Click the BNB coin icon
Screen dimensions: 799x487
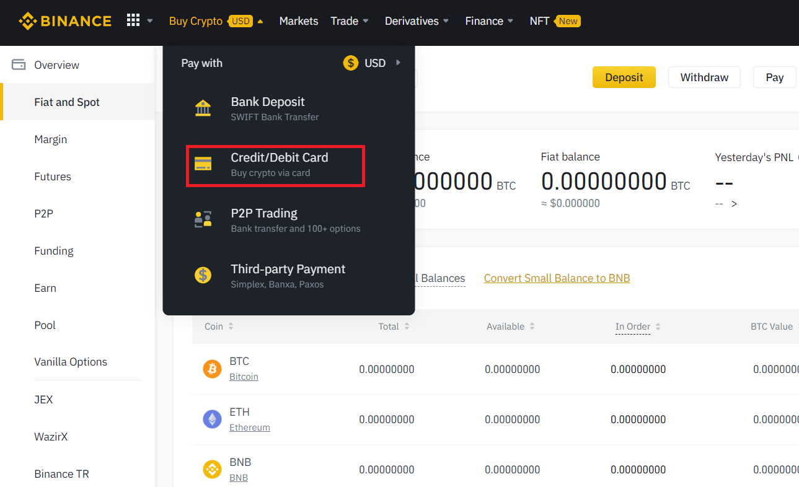(x=212, y=470)
